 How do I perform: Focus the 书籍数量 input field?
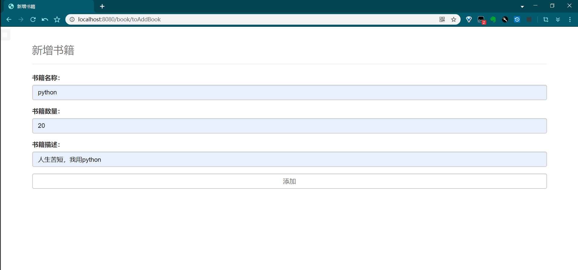[289, 126]
